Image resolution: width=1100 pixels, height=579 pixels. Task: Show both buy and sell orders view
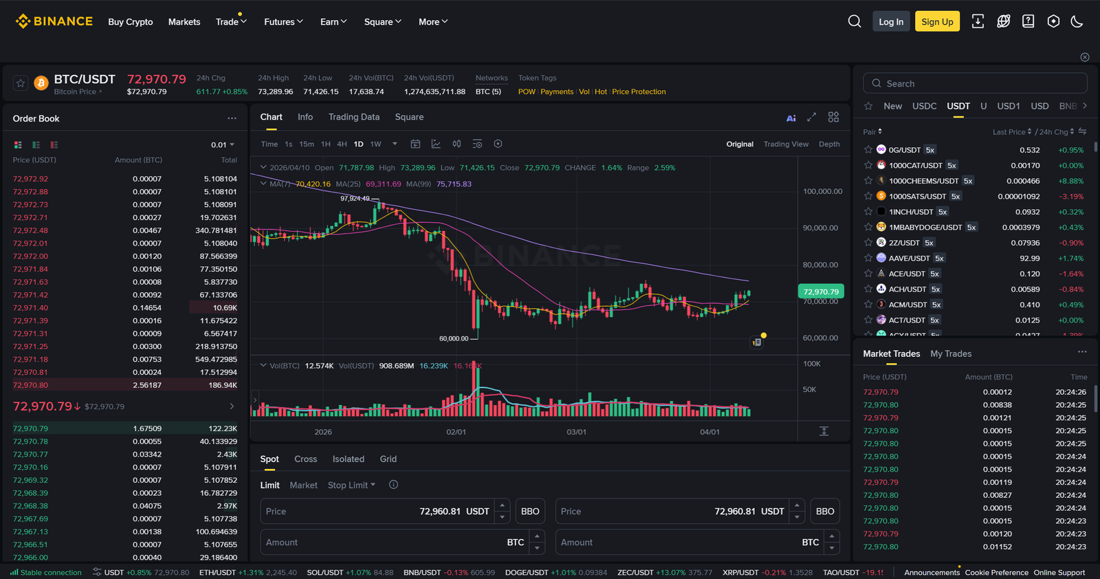(x=18, y=144)
